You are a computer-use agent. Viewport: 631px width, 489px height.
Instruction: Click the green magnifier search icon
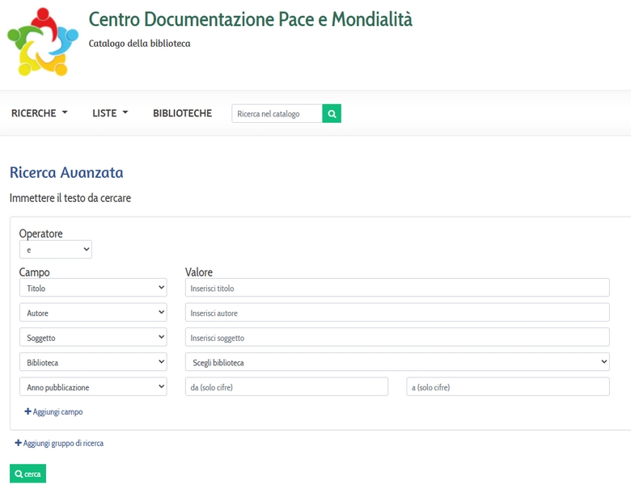click(332, 113)
